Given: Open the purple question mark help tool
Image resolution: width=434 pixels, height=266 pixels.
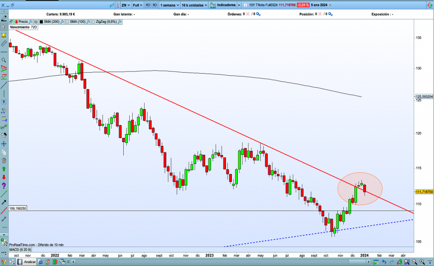Looking at the screenshot, I should click(x=4, y=186).
